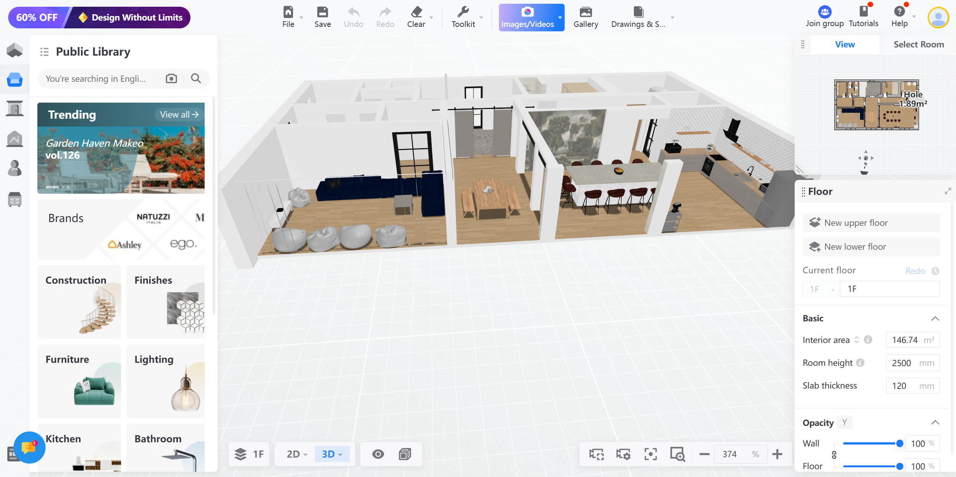
Task: Click the floor plan minimap thumbnail
Action: [x=876, y=105]
